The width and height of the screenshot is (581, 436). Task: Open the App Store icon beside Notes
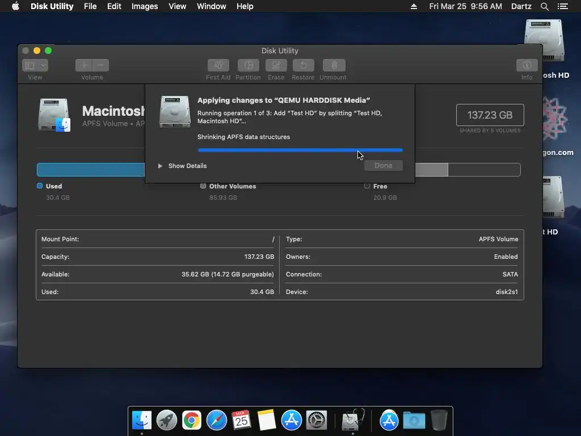(292, 421)
